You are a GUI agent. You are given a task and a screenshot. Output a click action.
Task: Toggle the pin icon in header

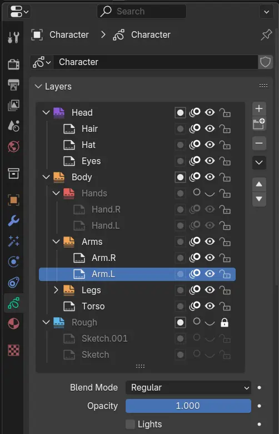(266, 35)
